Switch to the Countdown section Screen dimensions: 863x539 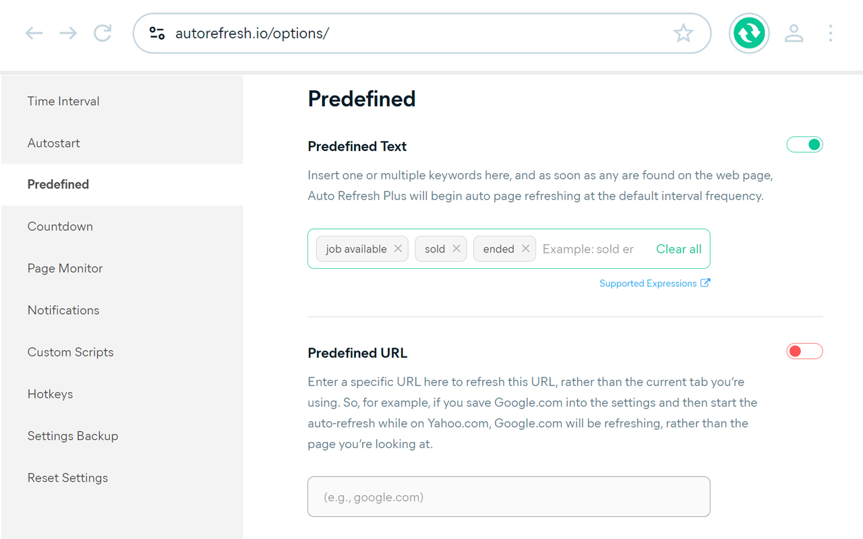(x=60, y=226)
